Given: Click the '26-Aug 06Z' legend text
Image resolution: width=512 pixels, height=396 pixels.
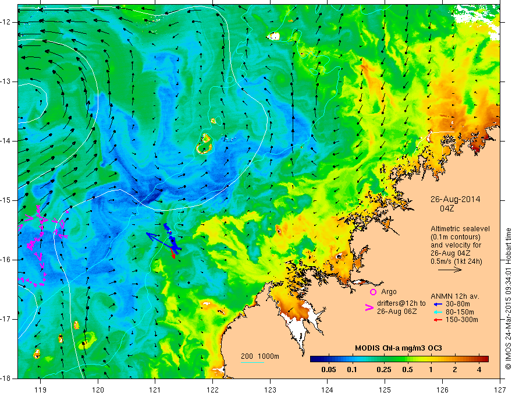Looking at the screenshot, I should 397,312.
